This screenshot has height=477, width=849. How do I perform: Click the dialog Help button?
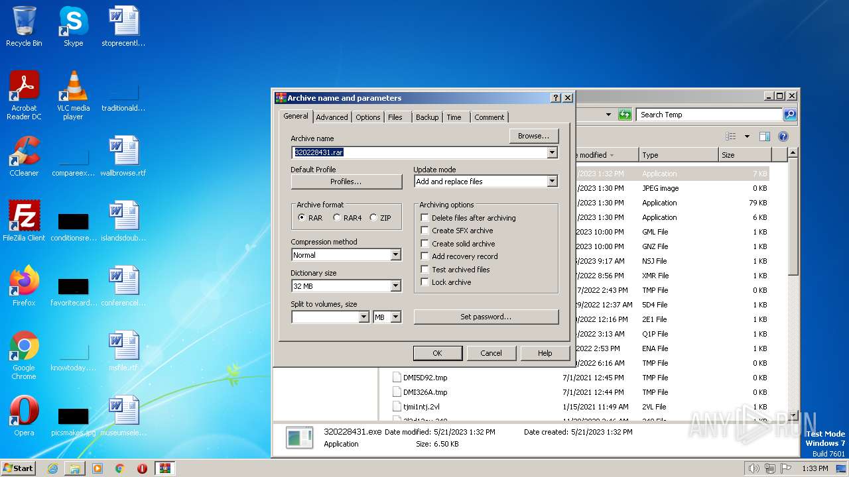tap(545, 353)
